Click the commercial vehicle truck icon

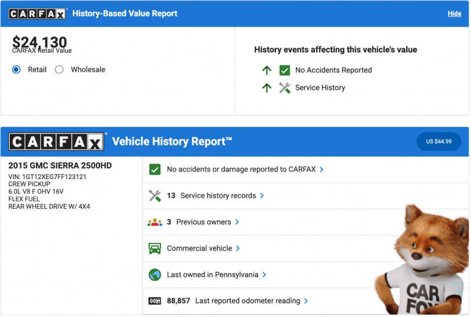155,248
